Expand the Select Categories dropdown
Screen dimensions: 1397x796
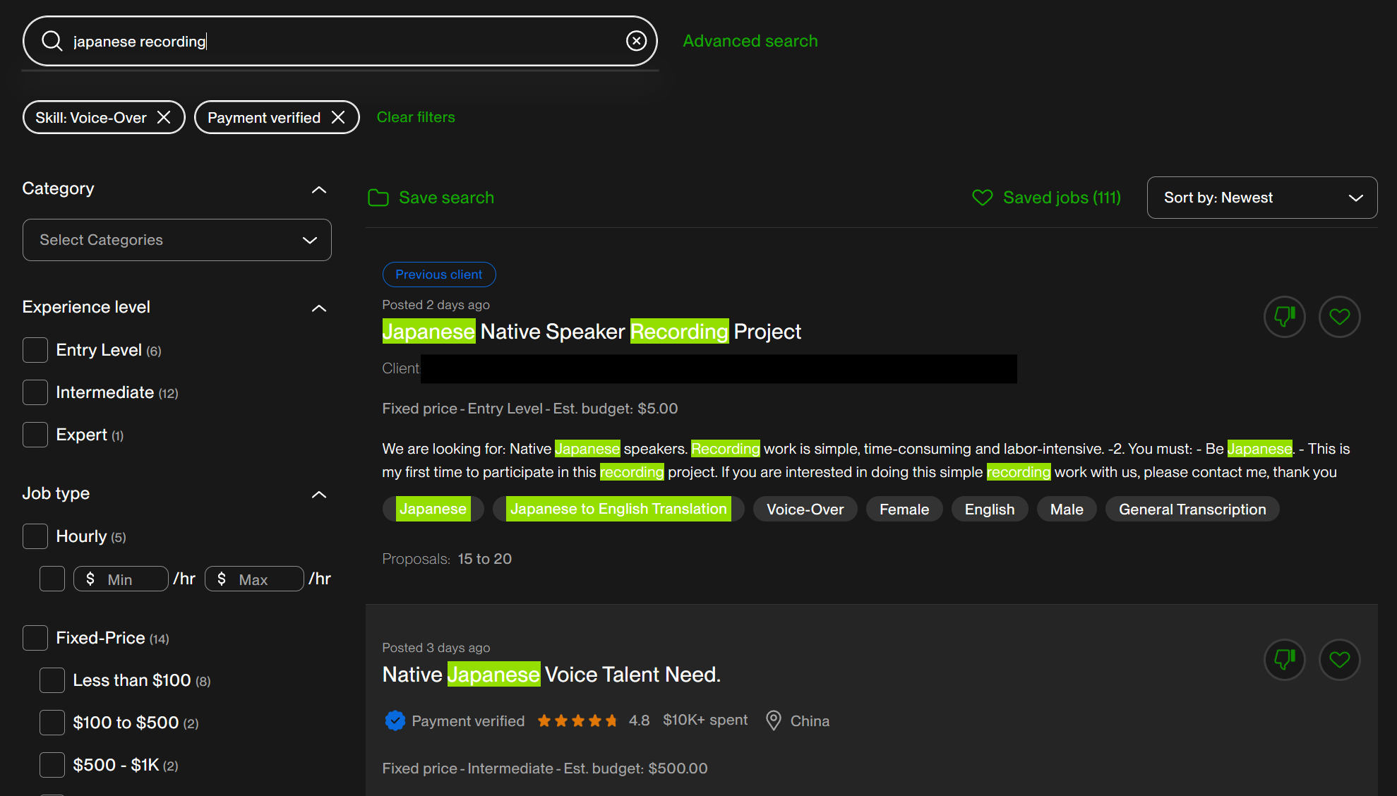[x=176, y=240]
